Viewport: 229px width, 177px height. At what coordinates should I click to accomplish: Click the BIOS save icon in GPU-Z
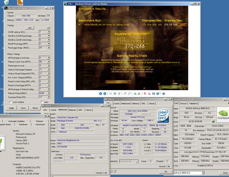(213, 121)
